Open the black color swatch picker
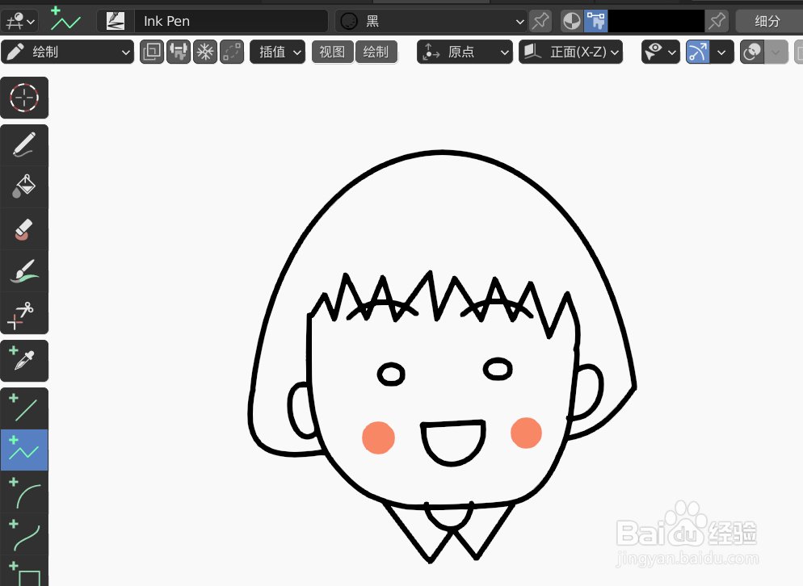The image size is (803, 586). coord(656,21)
